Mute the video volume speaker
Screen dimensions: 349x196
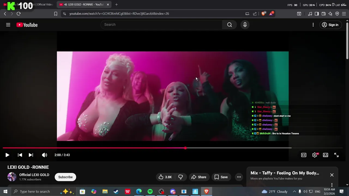tap(44, 155)
